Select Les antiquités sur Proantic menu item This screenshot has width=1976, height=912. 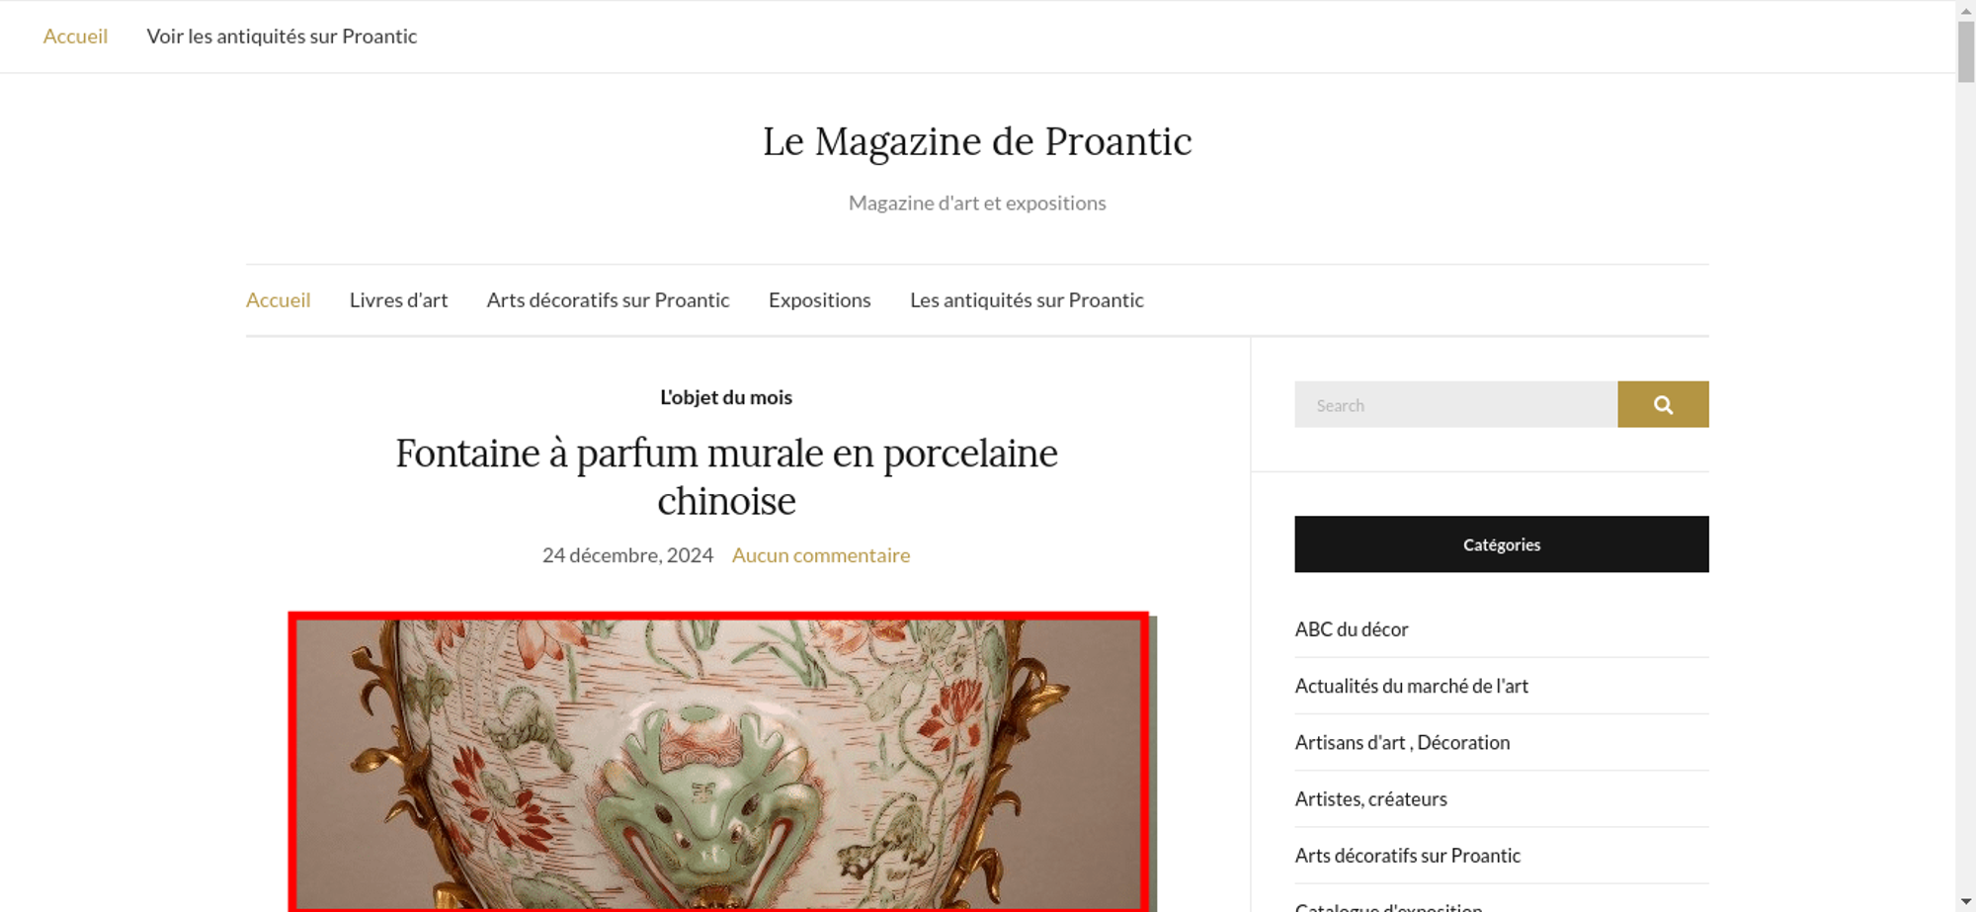pyautogui.click(x=1027, y=299)
